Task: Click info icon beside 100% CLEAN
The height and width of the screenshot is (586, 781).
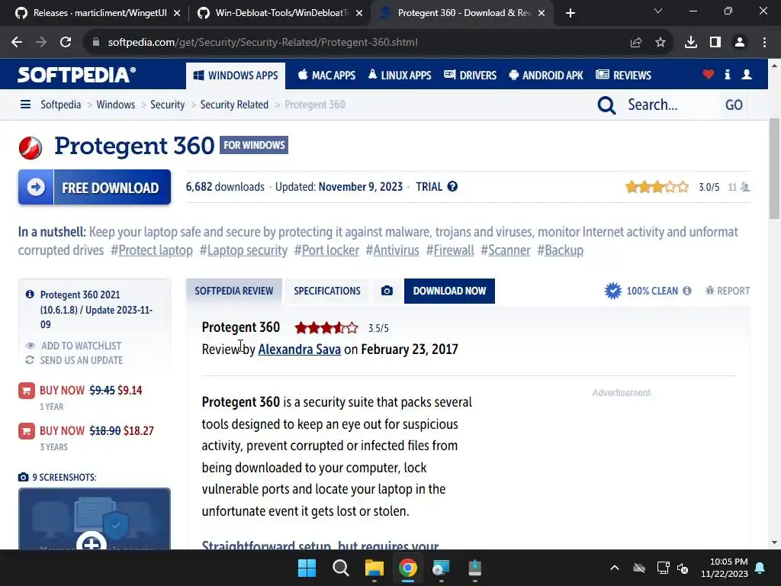Action: click(687, 291)
